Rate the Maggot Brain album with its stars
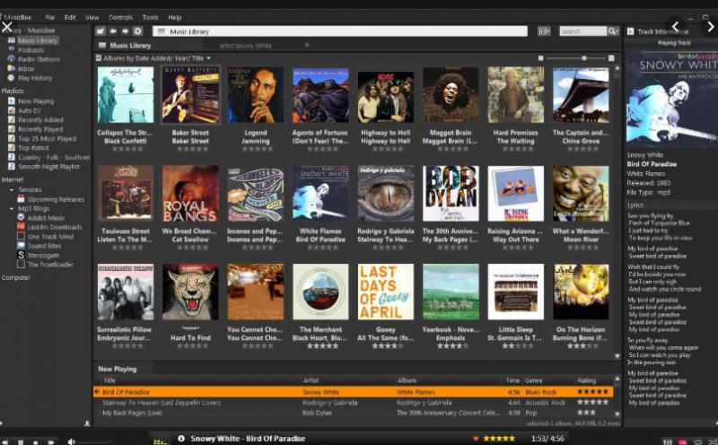 click(x=452, y=149)
